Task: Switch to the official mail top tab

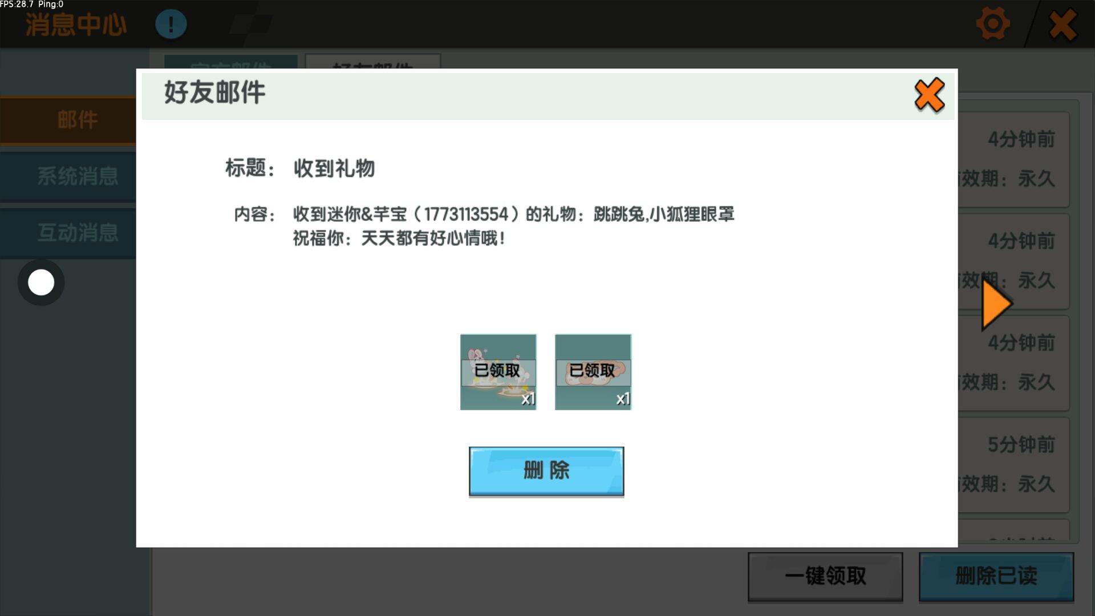Action: click(230, 62)
